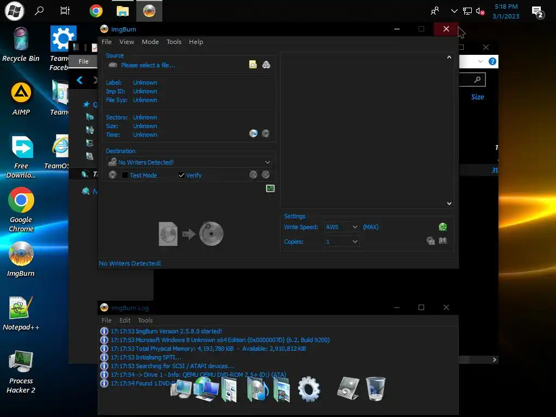Click the muted volume tray icon
The height and width of the screenshot is (417, 556).
pyautogui.click(x=480, y=11)
